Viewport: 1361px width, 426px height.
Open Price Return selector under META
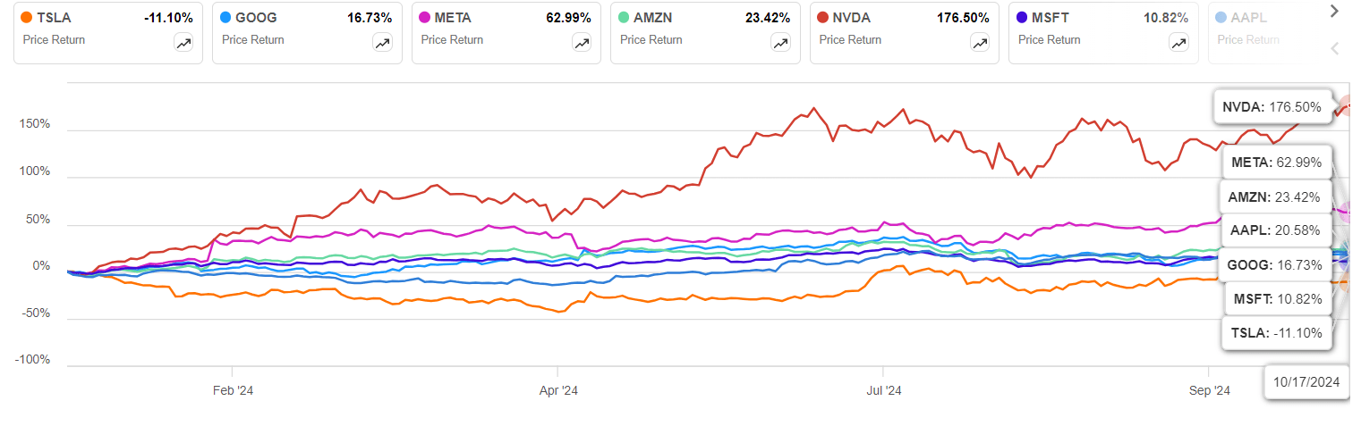(x=452, y=39)
